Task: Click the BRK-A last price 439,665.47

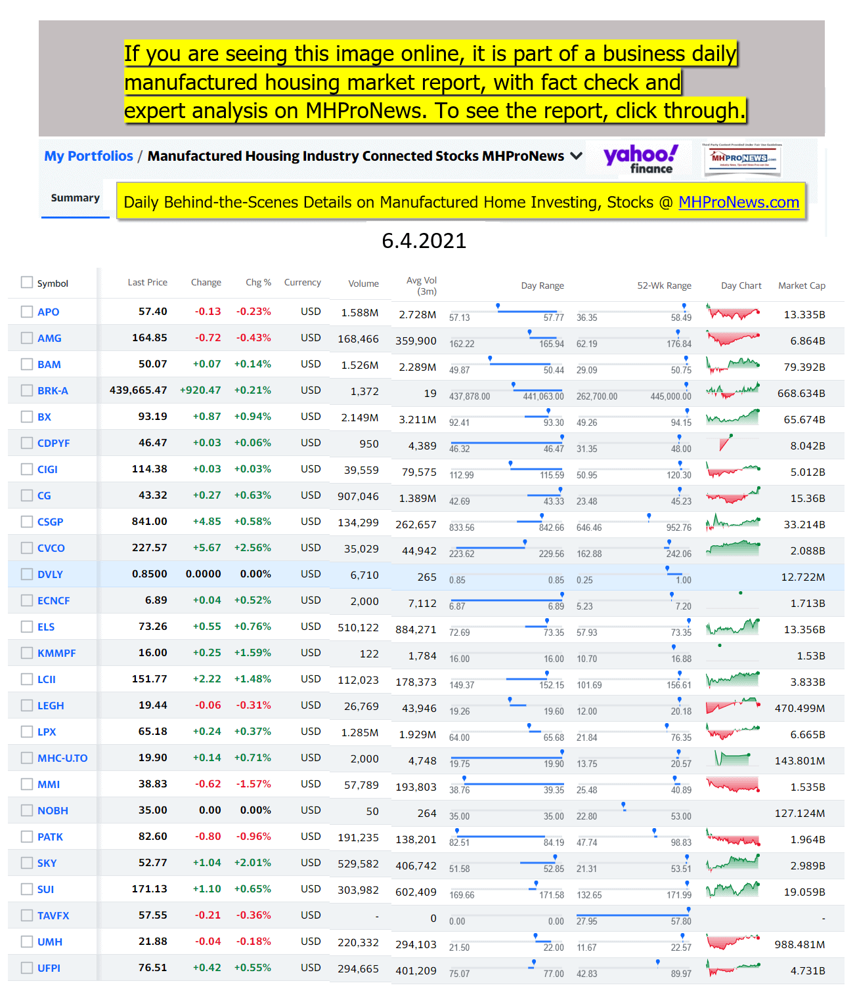Action: pyautogui.click(x=139, y=390)
